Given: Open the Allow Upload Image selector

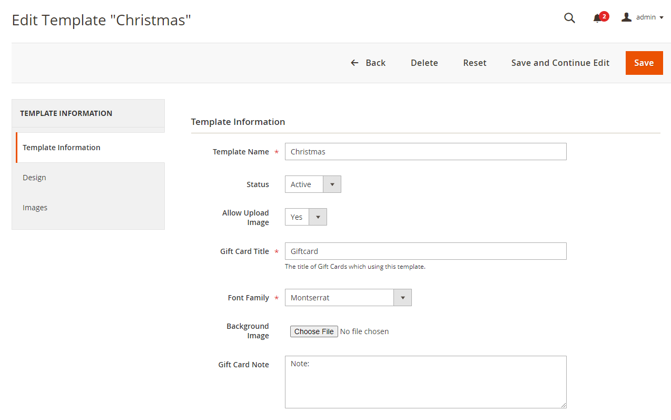Looking at the screenshot, I should 318,217.
